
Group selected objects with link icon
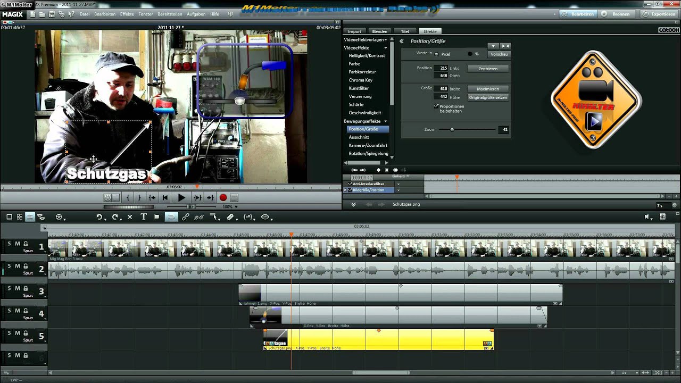pos(185,217)
